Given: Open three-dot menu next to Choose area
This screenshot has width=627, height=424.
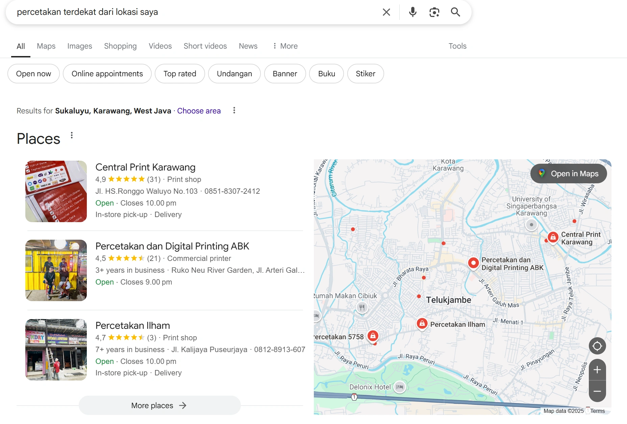Looking at the screenshot, I should coord(234,110).
